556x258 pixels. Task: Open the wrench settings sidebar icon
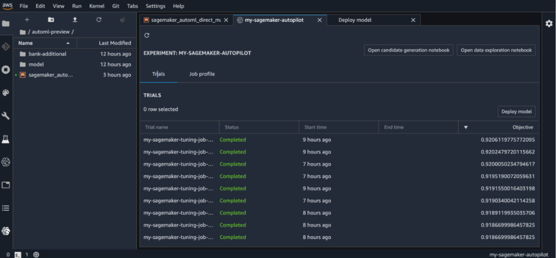point(6,116)
